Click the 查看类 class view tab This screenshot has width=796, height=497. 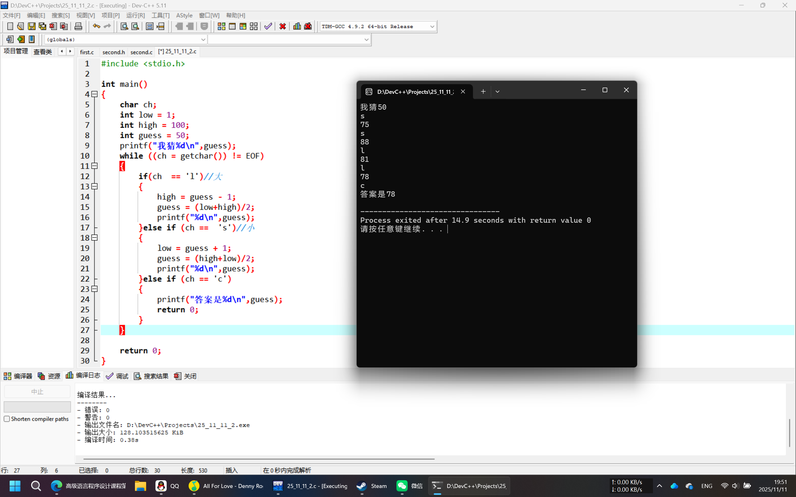tap(43, 52)
